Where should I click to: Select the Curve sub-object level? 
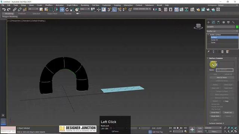[x=213, y=42]
